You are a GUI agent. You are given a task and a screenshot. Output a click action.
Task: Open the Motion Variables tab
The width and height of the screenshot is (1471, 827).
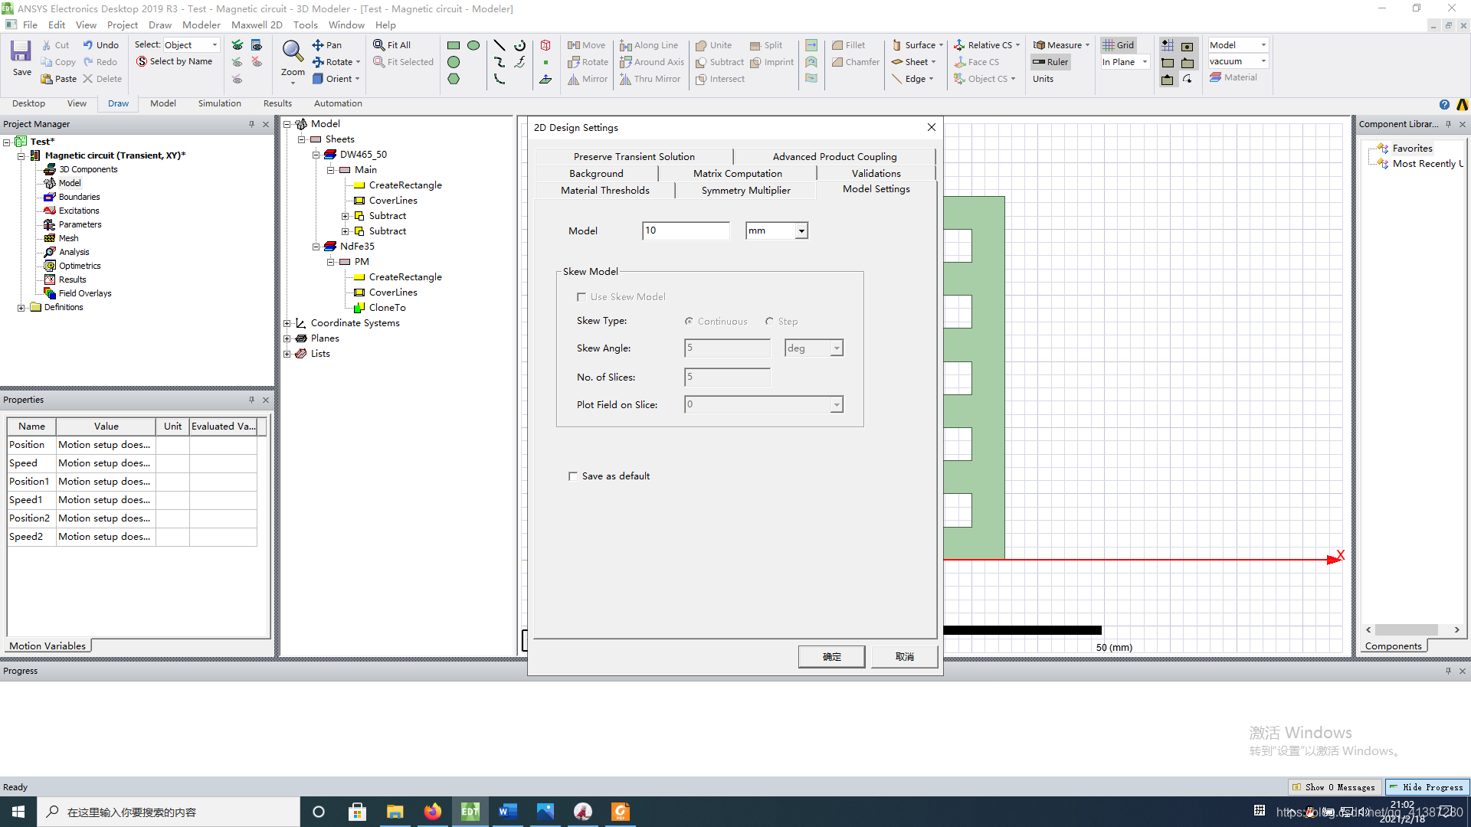coord(48,646)
